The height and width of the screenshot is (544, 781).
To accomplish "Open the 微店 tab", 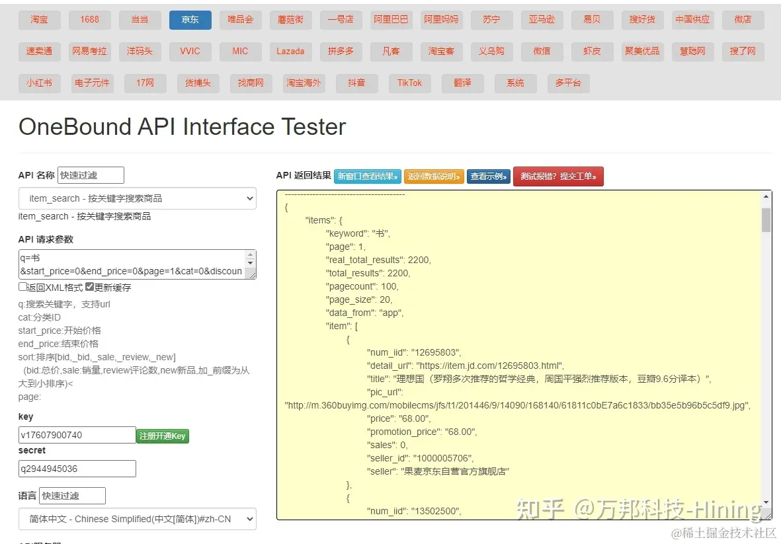I will [x=743, y=20].
